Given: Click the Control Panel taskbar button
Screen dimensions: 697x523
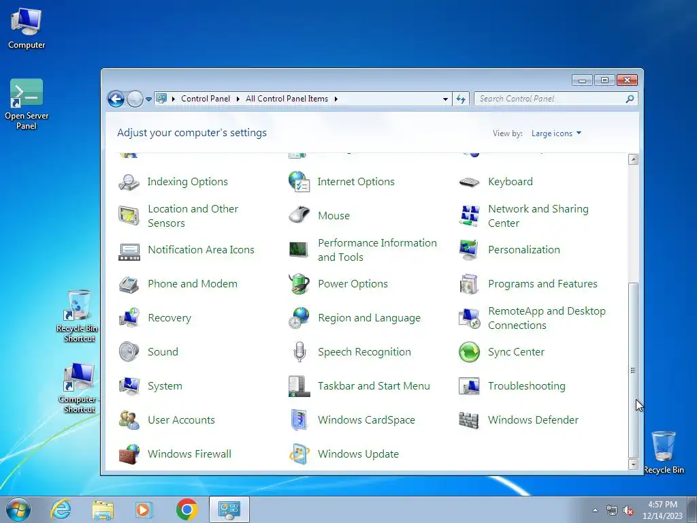Looking at the screenshot, I should pos(229,509).
